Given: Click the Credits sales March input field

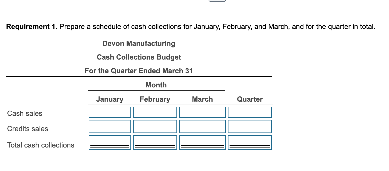Looking at the screenshot, I should [202, 126].
